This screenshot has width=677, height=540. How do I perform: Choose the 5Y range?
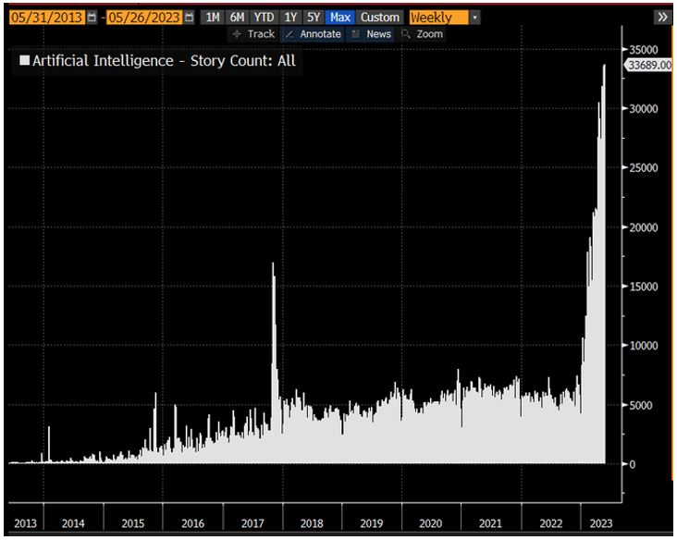point(313,18)
